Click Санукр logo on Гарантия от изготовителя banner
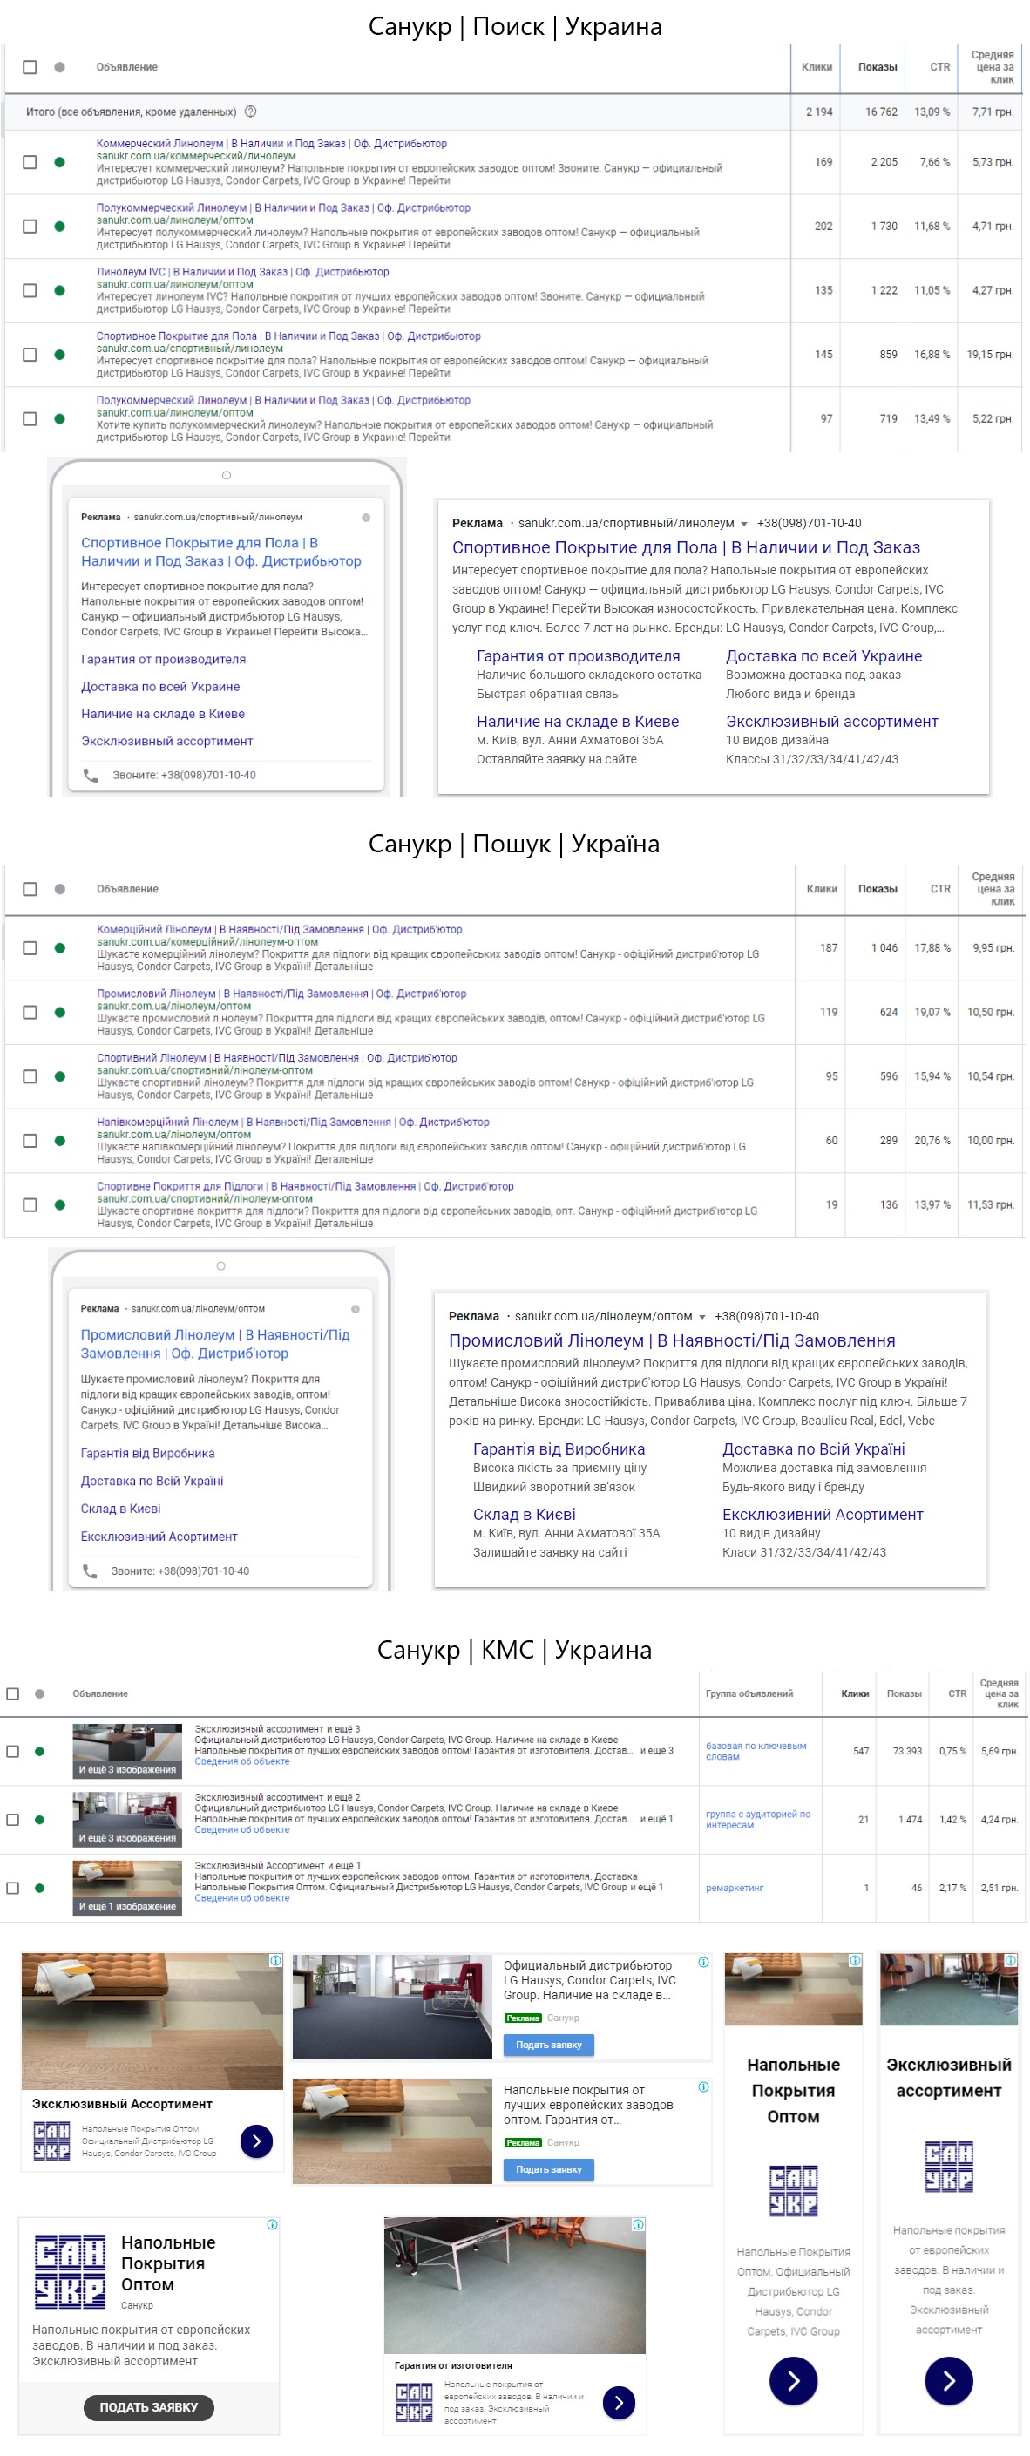 tap(415, 2403)
